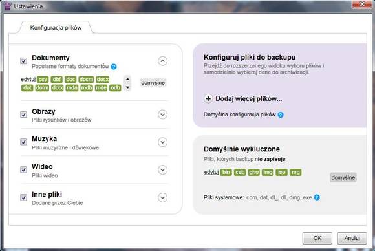Screen dimensions: 375x251
Task: Disable the Inne pliki checkbox
Action: tap(23, 197)
